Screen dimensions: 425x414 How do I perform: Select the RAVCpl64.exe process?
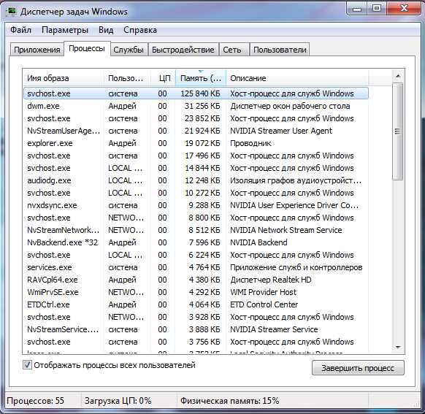pyautogui.click(x=196, y=280)
